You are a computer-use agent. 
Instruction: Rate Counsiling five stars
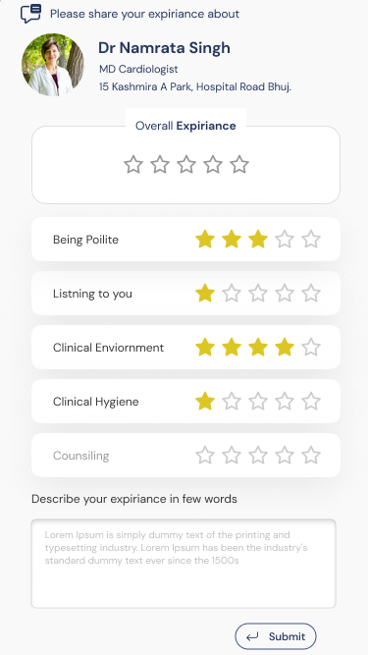(x=311, y=456)
